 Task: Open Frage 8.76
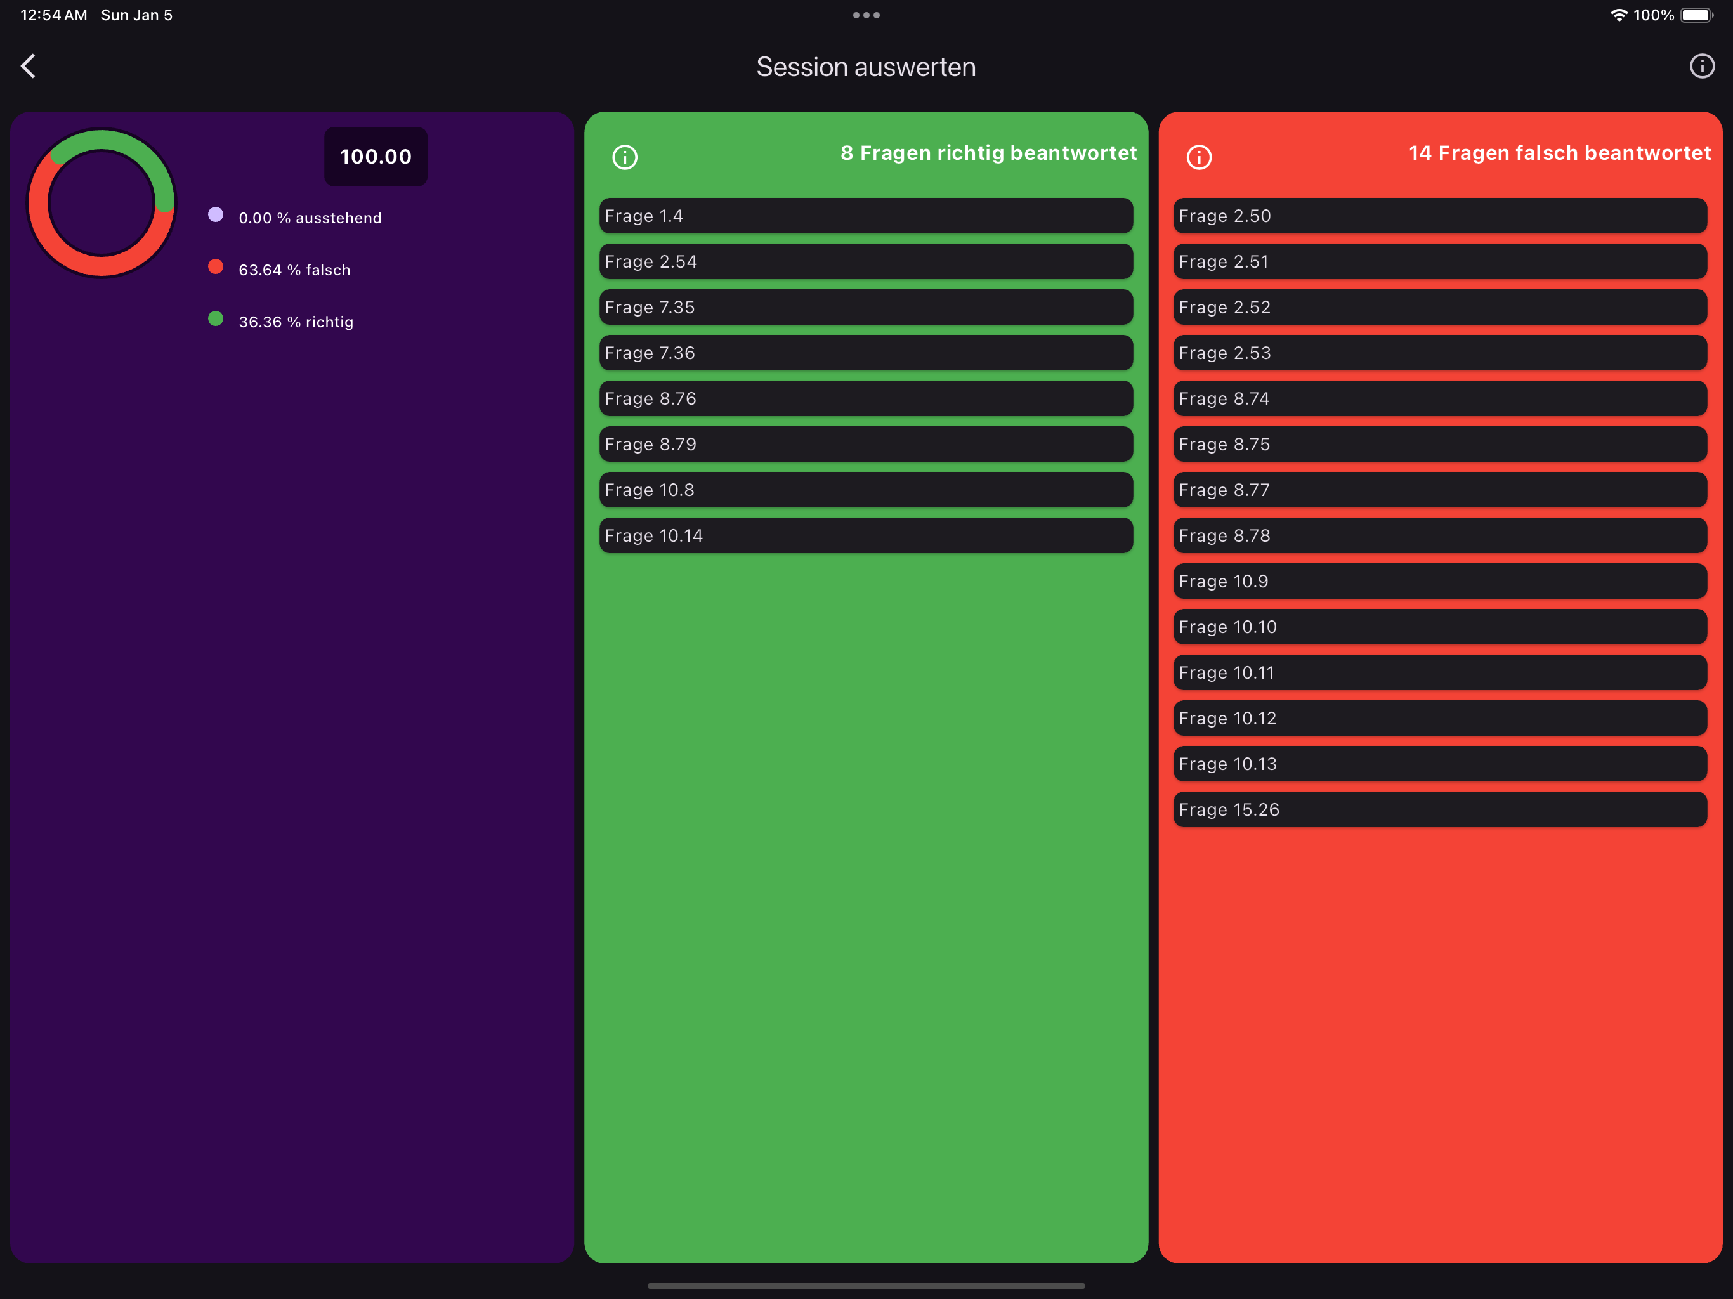(866, 398)
